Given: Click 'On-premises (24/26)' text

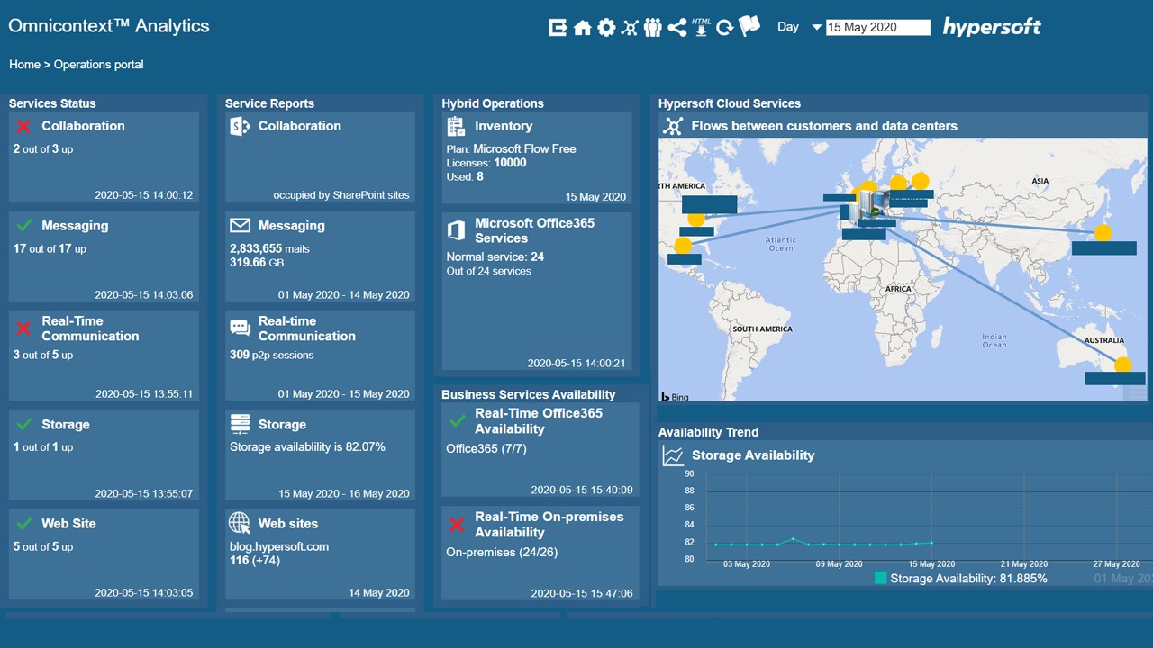Looking at the screenshot, I should [x=502, y=552].
